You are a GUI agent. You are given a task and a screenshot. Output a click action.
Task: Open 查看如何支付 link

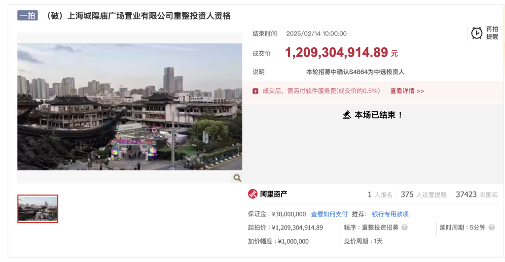pos(329,214)
